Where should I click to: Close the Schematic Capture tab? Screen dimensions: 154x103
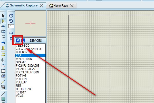point(41,6)
